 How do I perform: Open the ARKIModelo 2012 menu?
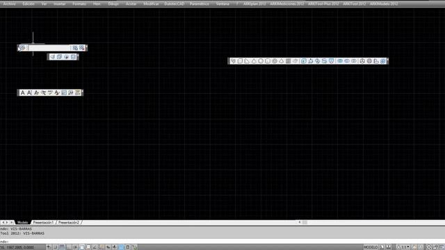[384, 3]
